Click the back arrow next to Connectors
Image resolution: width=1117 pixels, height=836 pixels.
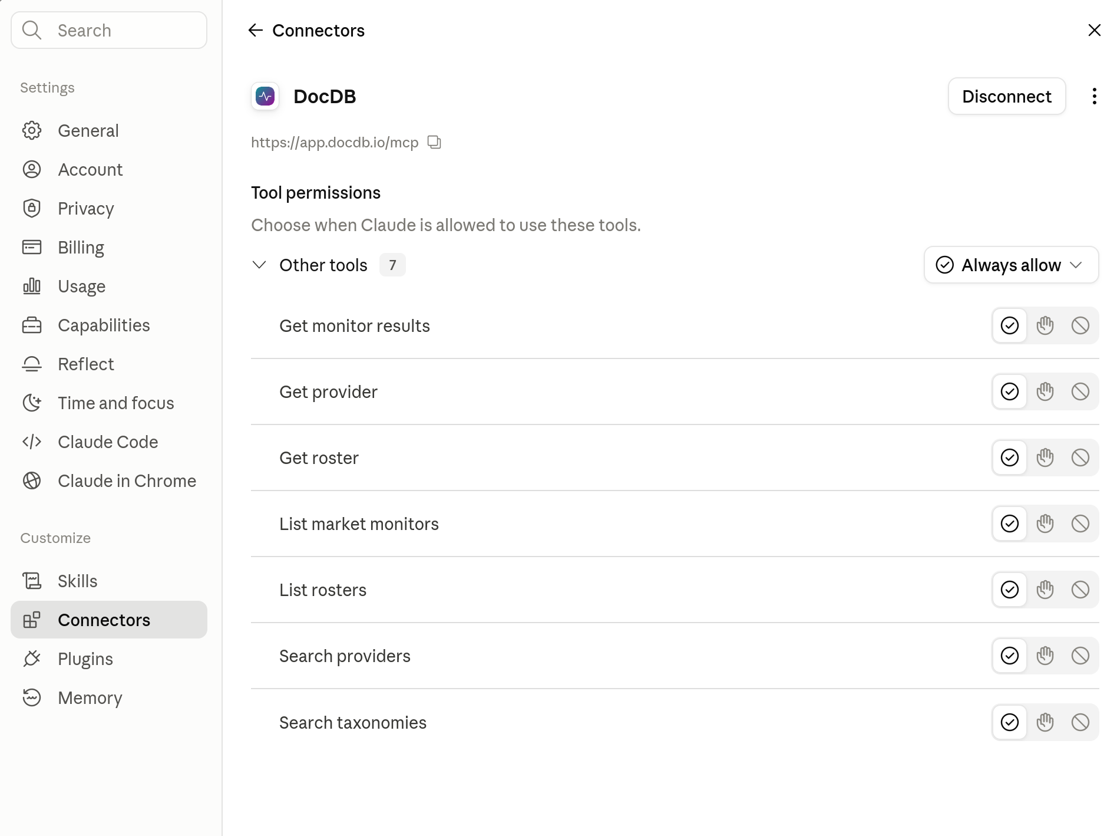coord(255,30)
